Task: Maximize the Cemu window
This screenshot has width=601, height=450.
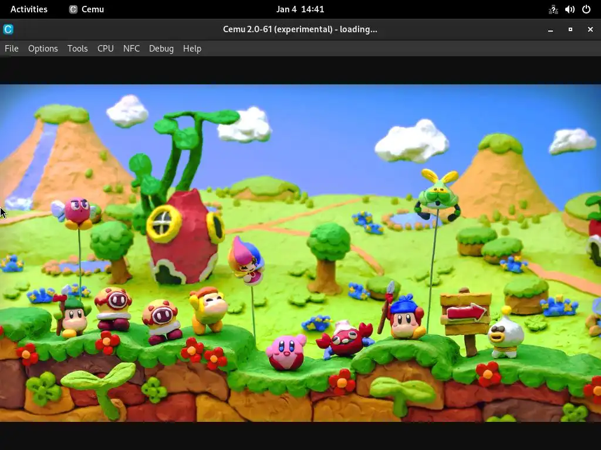Action: click(x=570, y=29)
